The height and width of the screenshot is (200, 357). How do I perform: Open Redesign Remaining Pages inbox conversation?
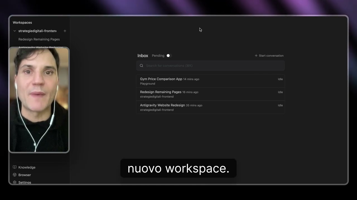tap(211, 94)
